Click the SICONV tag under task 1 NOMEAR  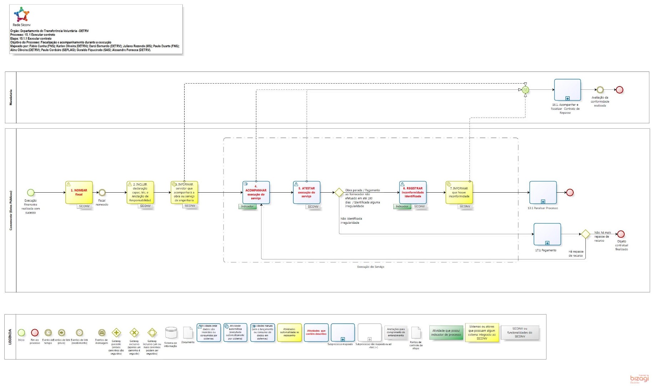[85, 206]
